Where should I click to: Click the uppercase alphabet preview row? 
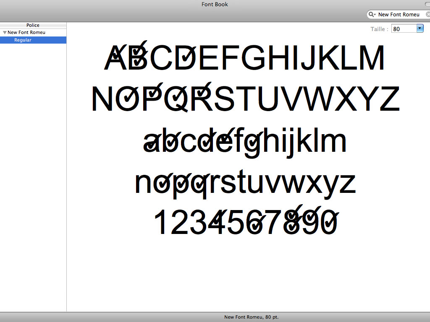click(244, 57)
